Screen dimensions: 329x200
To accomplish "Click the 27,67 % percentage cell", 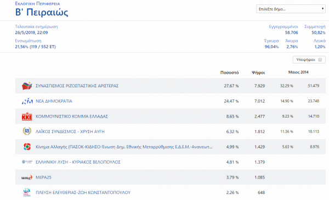I will [231, 86].
